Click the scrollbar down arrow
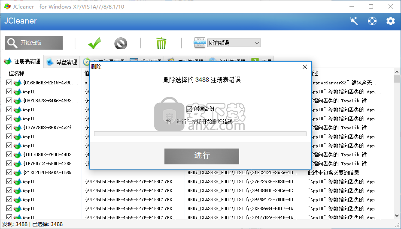Viewport: 401px width, 229px height. (397, 216)
